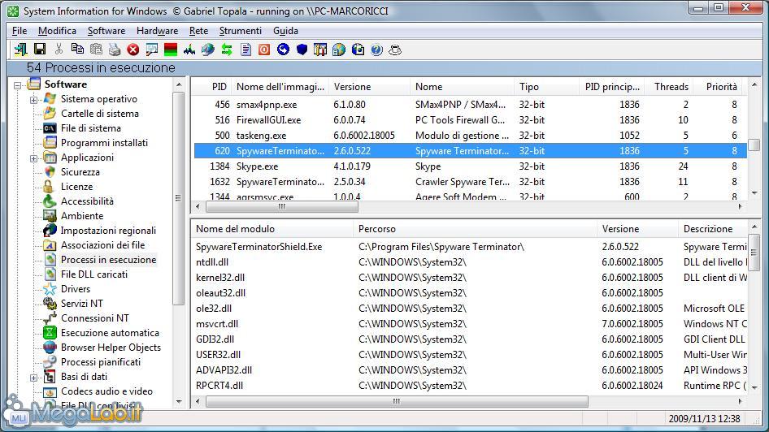Viewport: 769px width, 432px height.
Task: Click the exit door toolbar icon
Action: coord(20,50)
